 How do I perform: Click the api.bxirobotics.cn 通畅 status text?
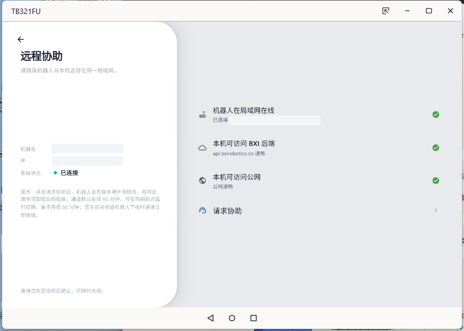(x=239, y=153)
